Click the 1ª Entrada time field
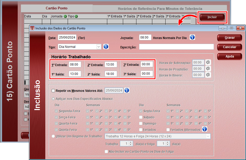 pyautogui.click(x=75, y=65)
